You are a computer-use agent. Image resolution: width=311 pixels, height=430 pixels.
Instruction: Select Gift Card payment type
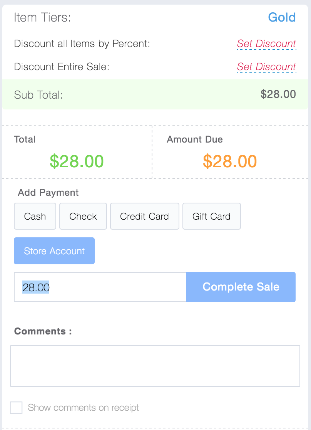(x=211, y=216)
